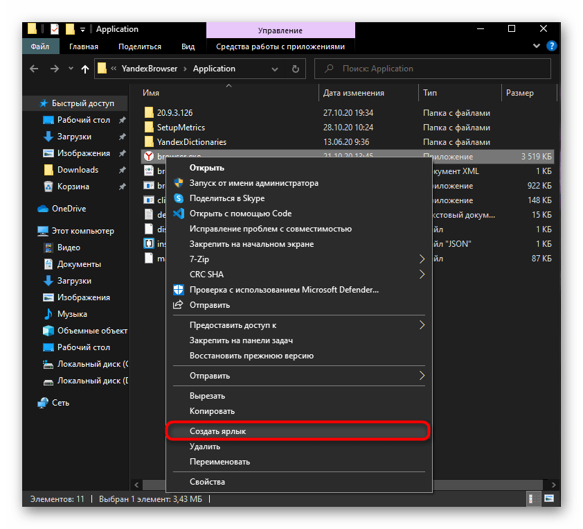Click the admin shield icon in menu
This screenshot has width=583, height=529.
tap(179, 183)
